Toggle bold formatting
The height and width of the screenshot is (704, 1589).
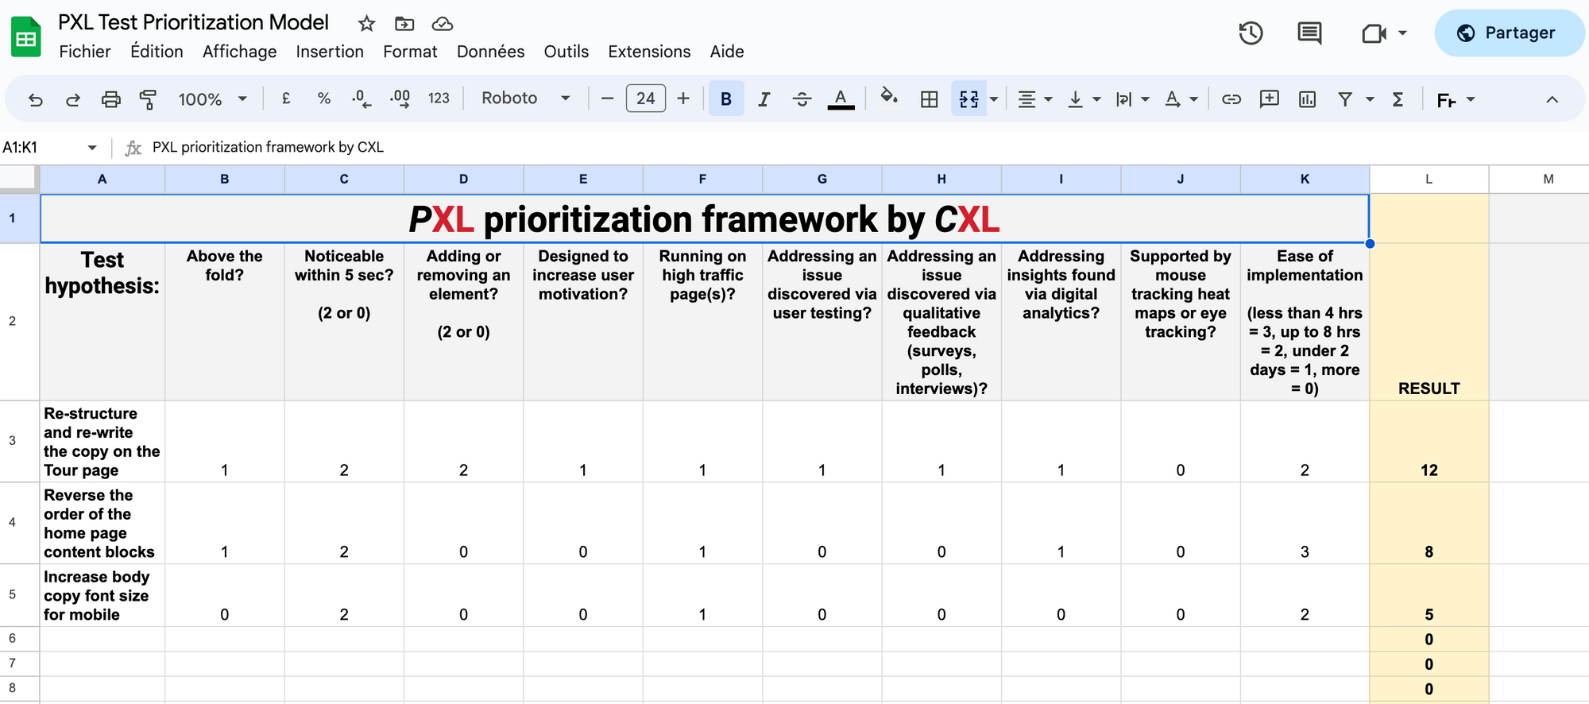726,99
